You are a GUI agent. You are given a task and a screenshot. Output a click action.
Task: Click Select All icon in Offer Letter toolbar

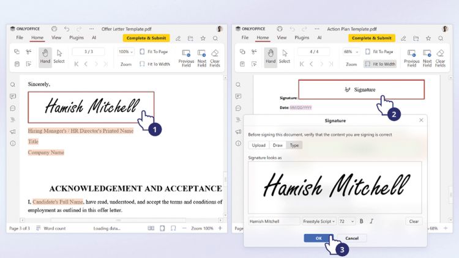(28, 64)
